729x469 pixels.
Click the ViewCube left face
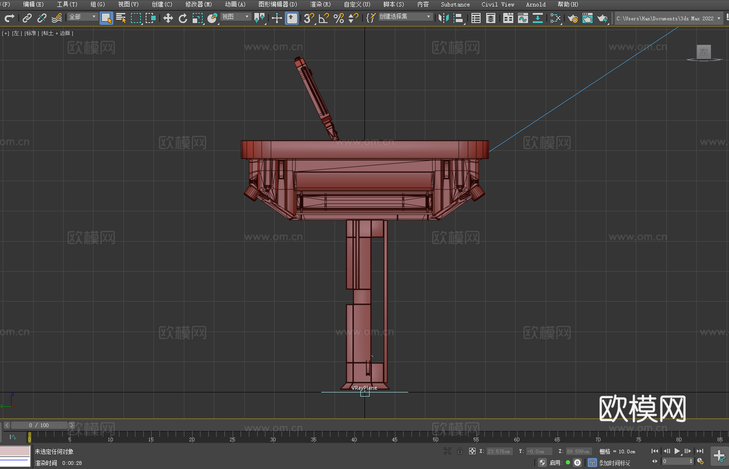coord(704,52)
